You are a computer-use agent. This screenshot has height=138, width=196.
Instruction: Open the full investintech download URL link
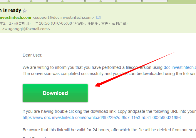pyautogui.click(x=102, y=117)
